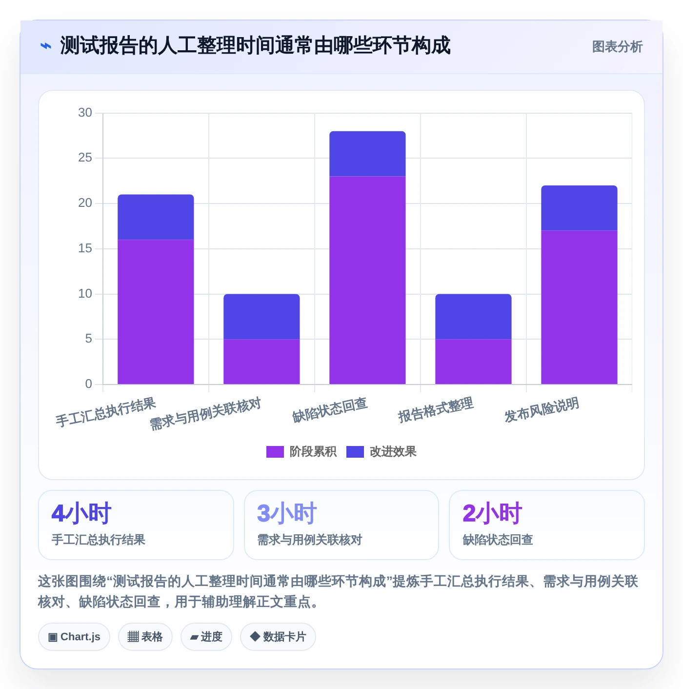Click the y-axis value 25
The width and height of the screenshot is (683, 689).
point(85,158)
